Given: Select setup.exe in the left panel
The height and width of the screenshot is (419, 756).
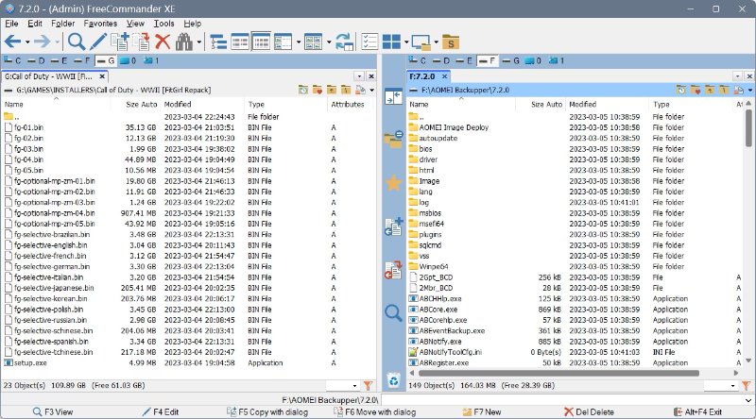Looking at the screenshot, I should click(x=30, y=362).
